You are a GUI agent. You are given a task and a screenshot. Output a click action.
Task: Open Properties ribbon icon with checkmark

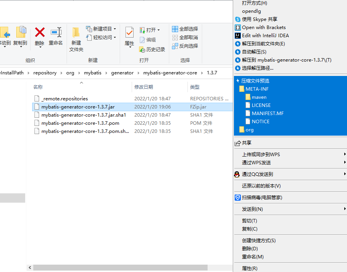coord(129,32)
